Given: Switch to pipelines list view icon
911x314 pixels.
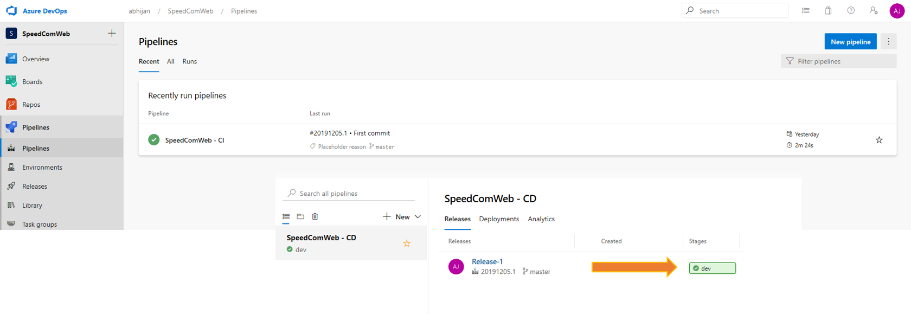Looking at the screenshot, I should [x=286, y=216].
